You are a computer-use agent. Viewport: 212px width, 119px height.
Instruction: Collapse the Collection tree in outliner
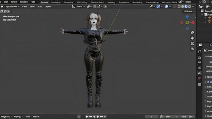pyautogui.click(x=202, y=15)
